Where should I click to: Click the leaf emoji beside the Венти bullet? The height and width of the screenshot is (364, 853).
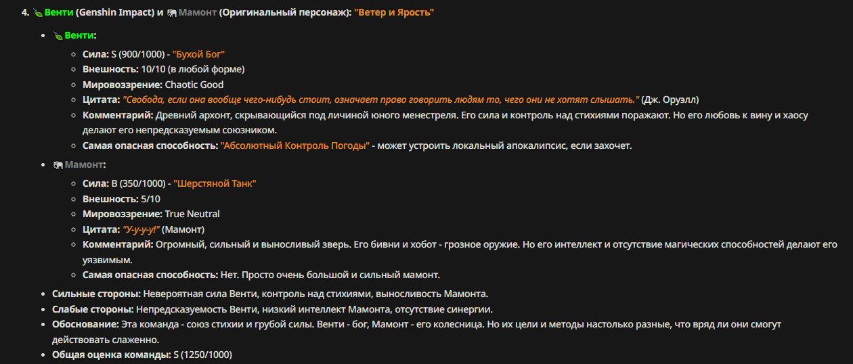tap(58, 35)
